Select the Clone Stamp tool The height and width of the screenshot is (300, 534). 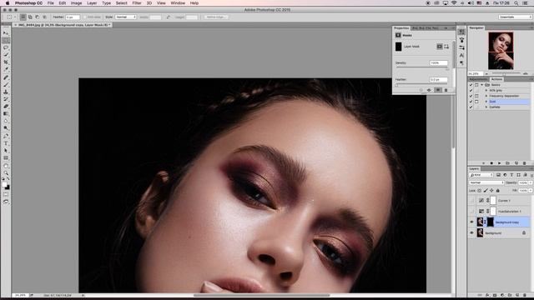pyautogui.click(x=6, y=92)
